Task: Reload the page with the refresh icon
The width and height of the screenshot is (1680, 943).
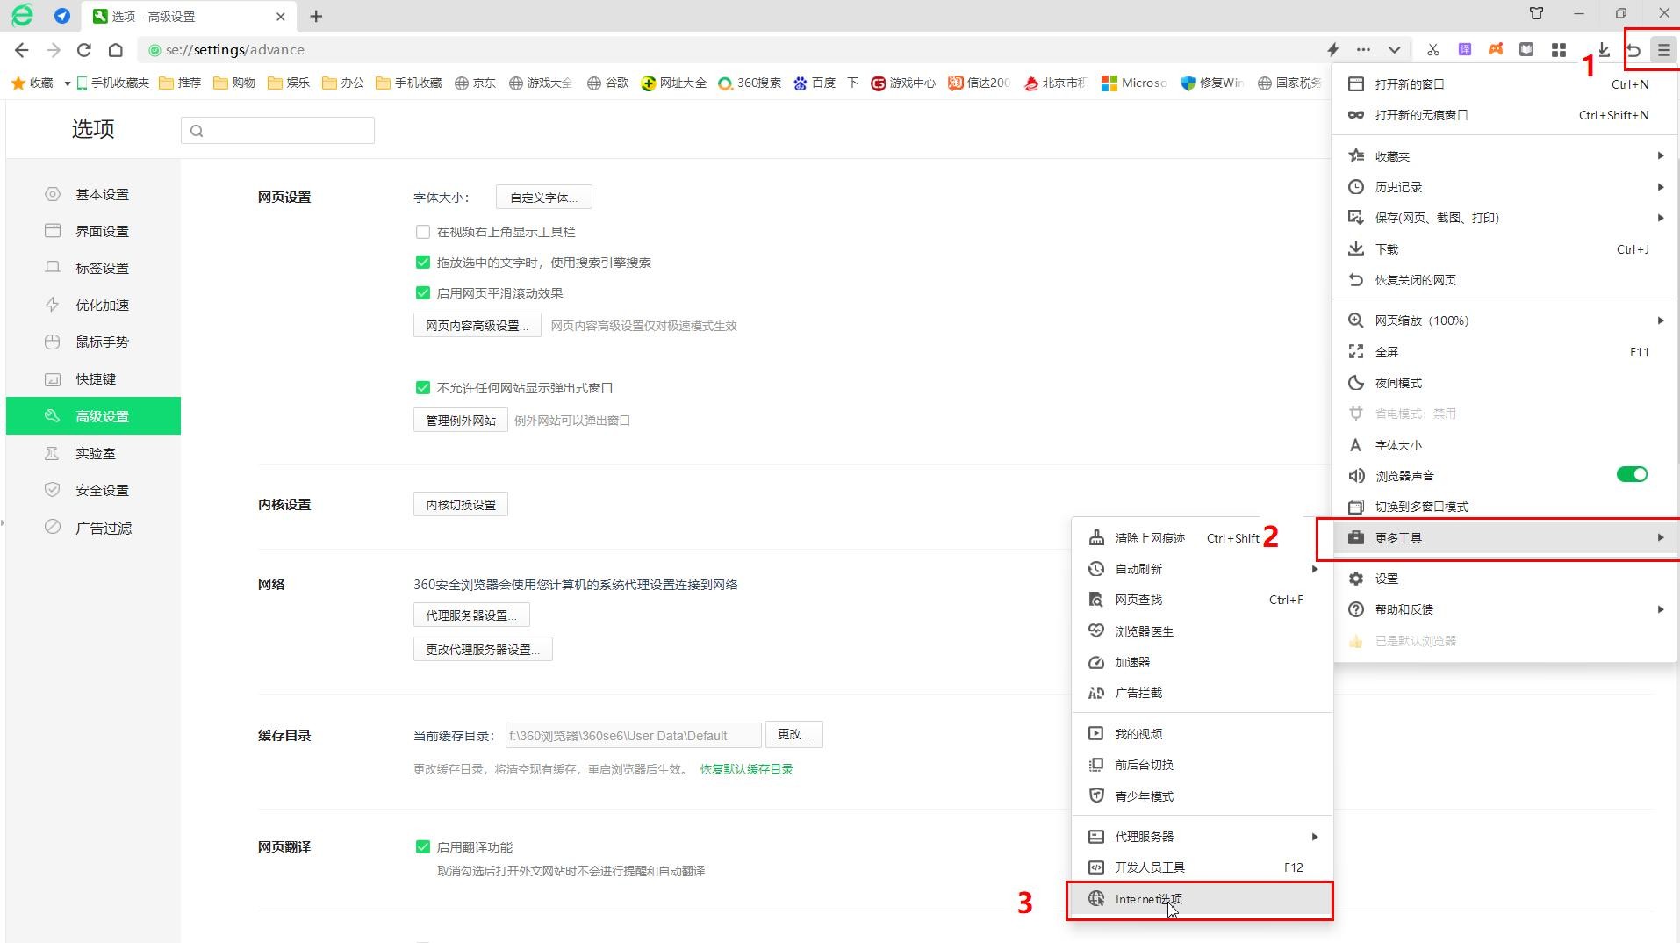Action: 84,50
